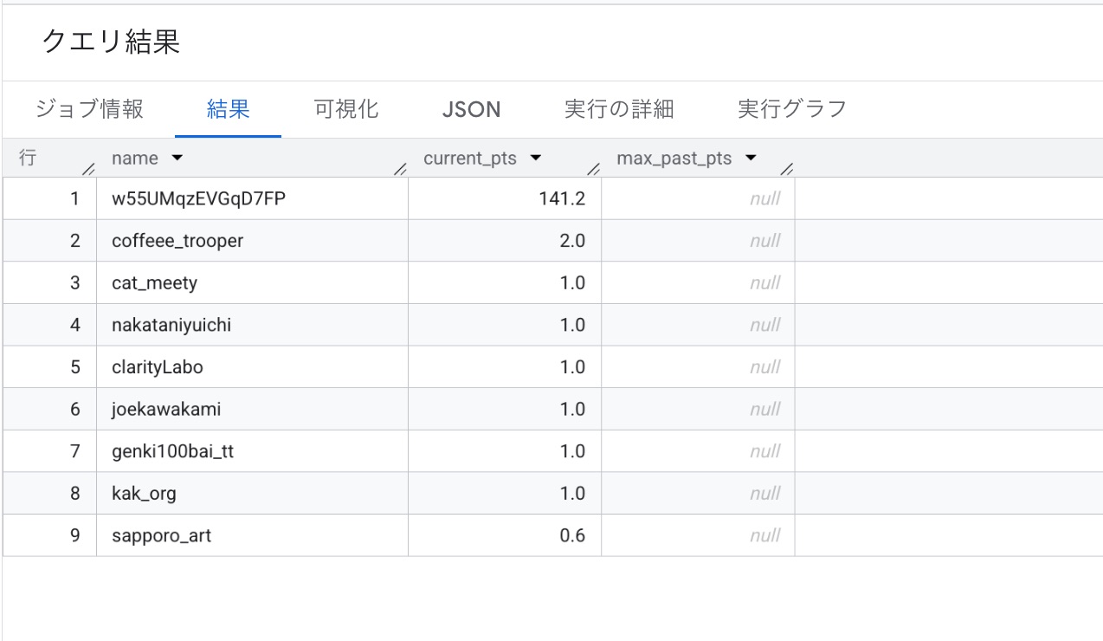View the 実行の詳細 tab
The width and height of the screenshot is (1103, 641).
point(618,109)
